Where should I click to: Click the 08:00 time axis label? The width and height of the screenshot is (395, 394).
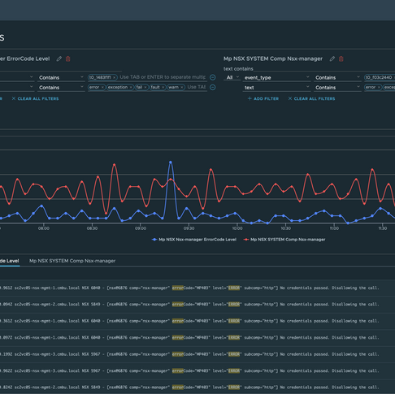coord(44,228)
